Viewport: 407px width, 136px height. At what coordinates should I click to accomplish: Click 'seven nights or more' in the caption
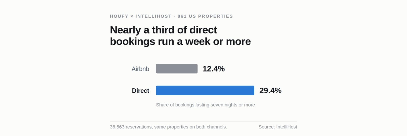(233, 105)
